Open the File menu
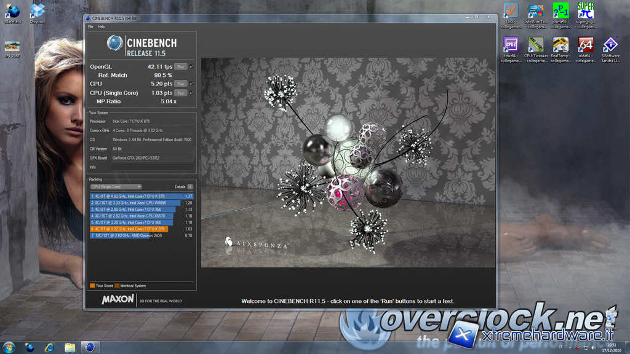 coord(90,26)
